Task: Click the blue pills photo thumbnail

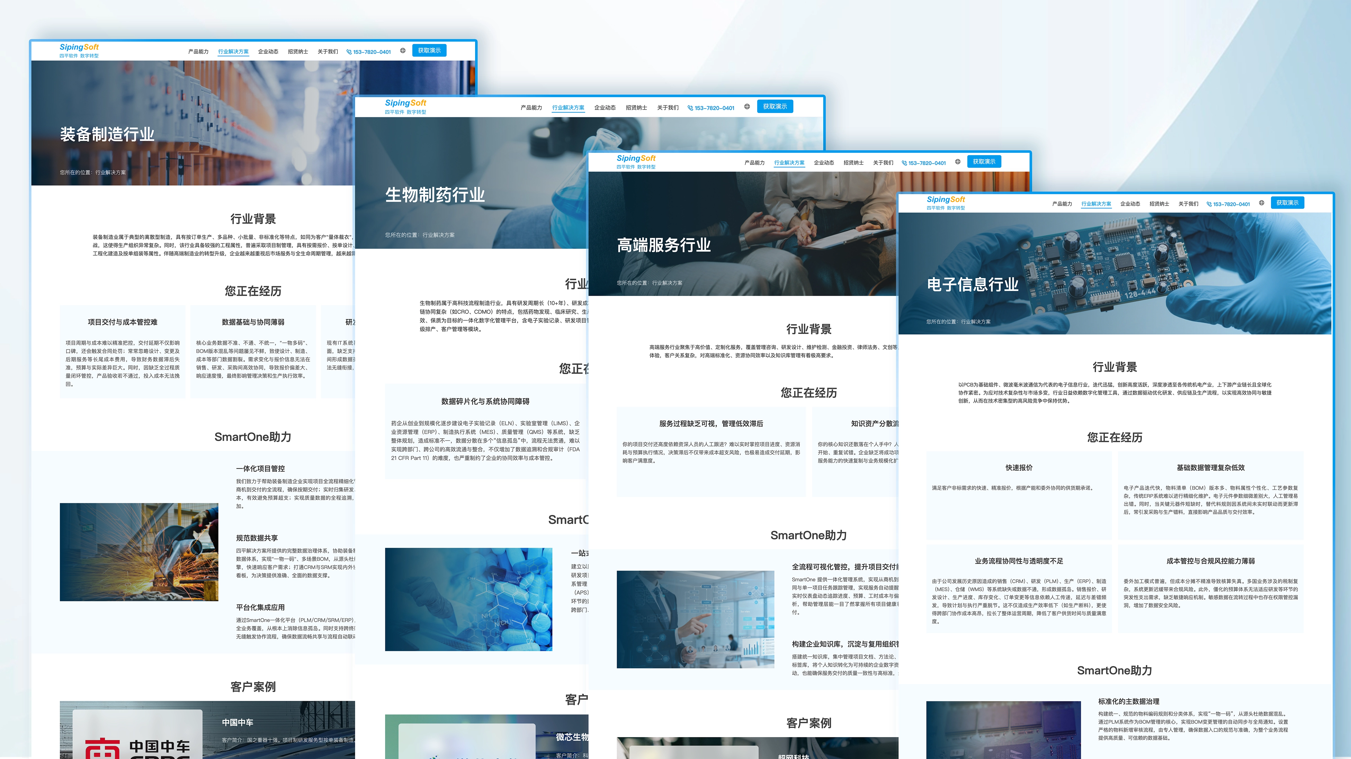Action: [468, 599]
